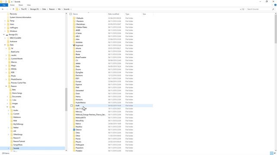Select the 'Nautilus' folder
Viewport: 277px width, 155px height.
tap(79, 127)
